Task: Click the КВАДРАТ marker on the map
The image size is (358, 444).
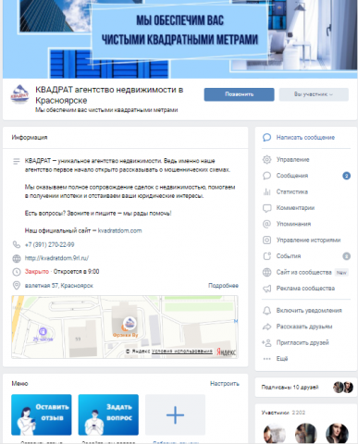Action: click(x=130, y=323)
